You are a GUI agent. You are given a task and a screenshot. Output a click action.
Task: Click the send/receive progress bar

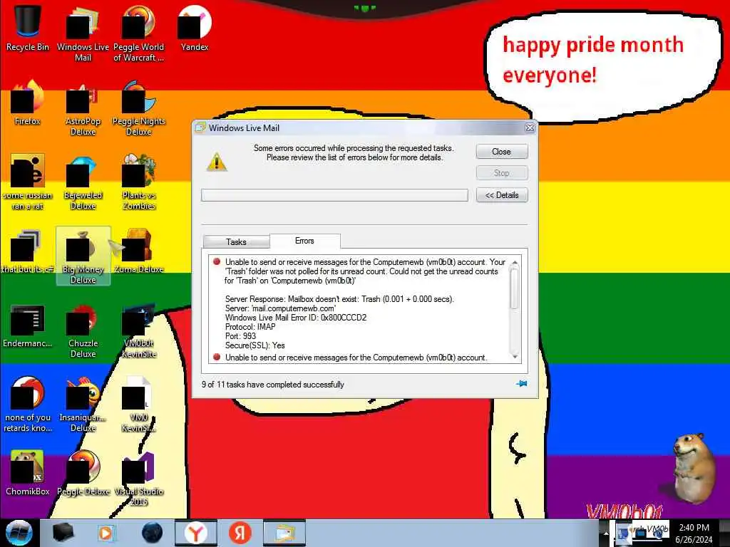(x=334, y=195)
